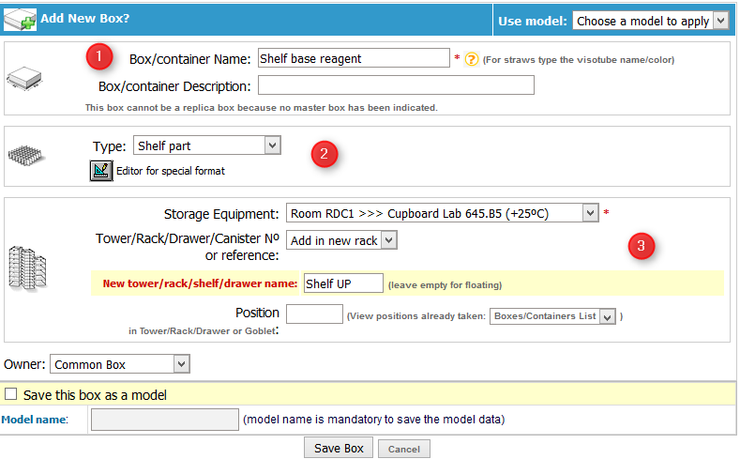Screen dimensions: 740x459
Task: Click the Position input field
Action: [x=314, y=314]
